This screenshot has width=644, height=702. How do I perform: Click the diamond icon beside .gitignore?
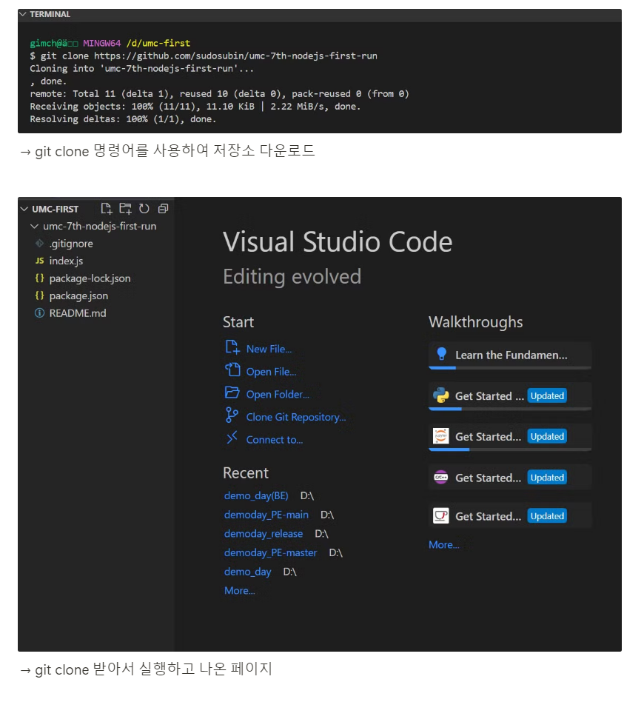click(x=40, y=244)
